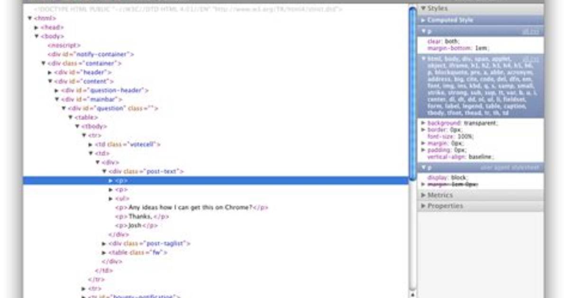The width and height of the screenshot is (567, 298).
Task: Expand the background transparent shorthand property
Action: (423, 123)
